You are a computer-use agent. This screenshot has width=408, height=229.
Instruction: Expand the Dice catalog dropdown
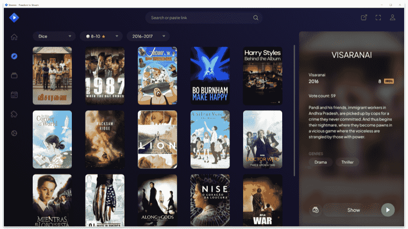[x=54, y=36]
